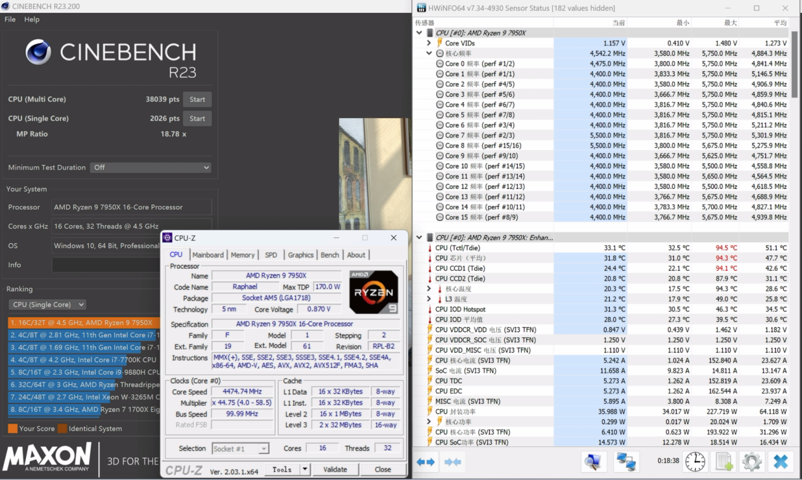Open the Minimum Test Duration dropdown

coord(150,167)
